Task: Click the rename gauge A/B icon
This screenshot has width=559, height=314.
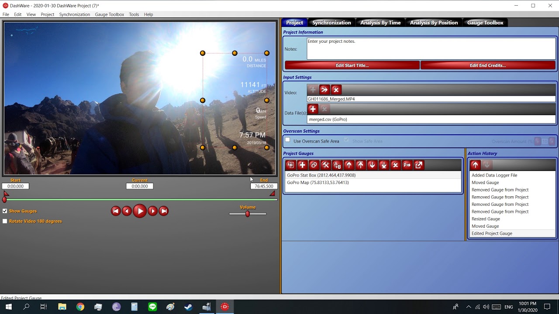Action: point(337,165)
